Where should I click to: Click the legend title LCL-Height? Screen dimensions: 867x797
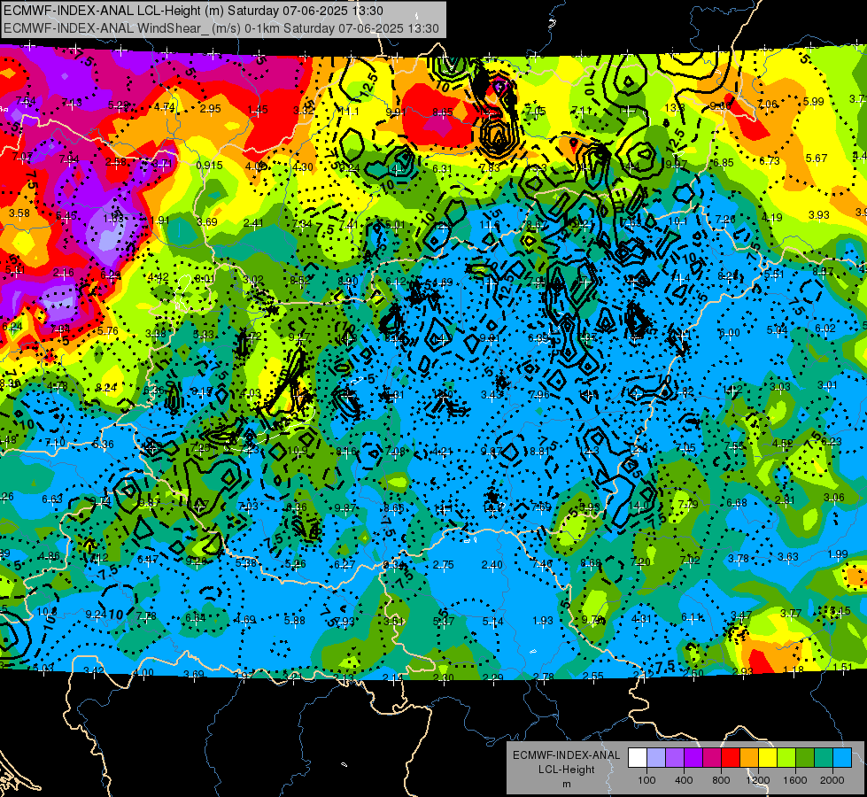point(566,770)
